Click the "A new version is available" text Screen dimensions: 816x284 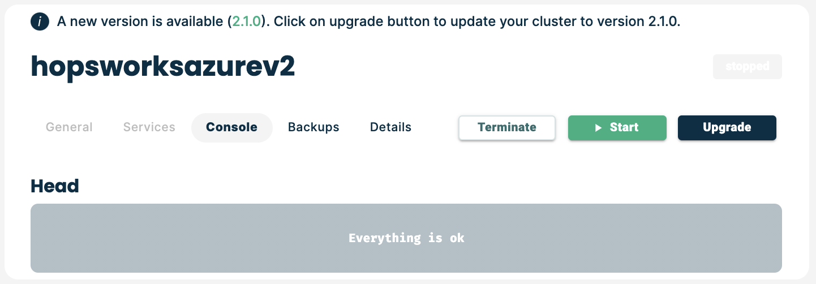[x=141, y=22]
